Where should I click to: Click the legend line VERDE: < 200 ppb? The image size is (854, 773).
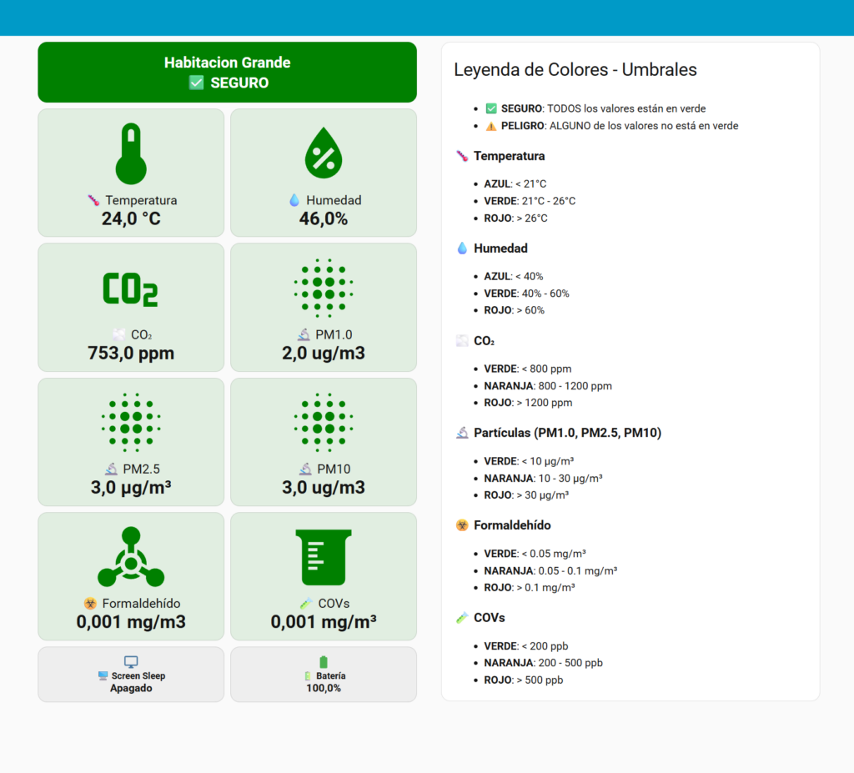click(526, 646)
